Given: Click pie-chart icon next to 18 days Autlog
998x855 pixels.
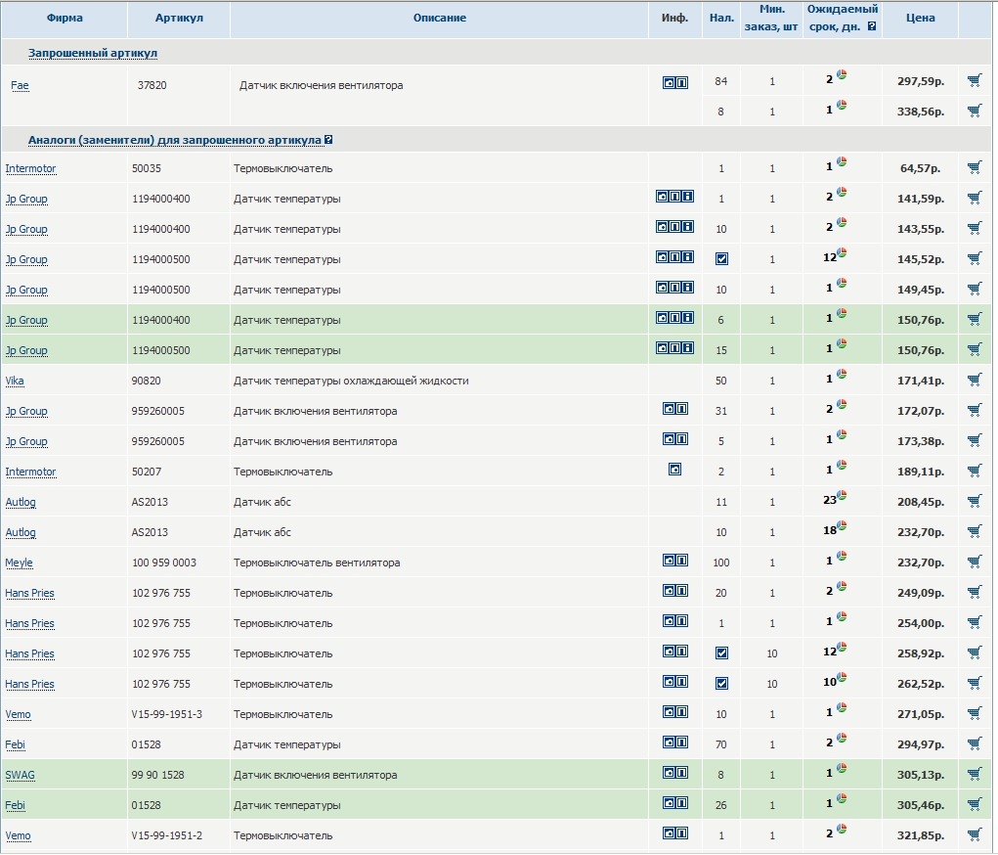Looking at the screenshot, I should point(842,525).
